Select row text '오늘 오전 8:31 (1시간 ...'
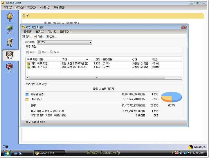The height and width of the screenshot is (158, 209). pyautogui.click(x=75, y=67)
